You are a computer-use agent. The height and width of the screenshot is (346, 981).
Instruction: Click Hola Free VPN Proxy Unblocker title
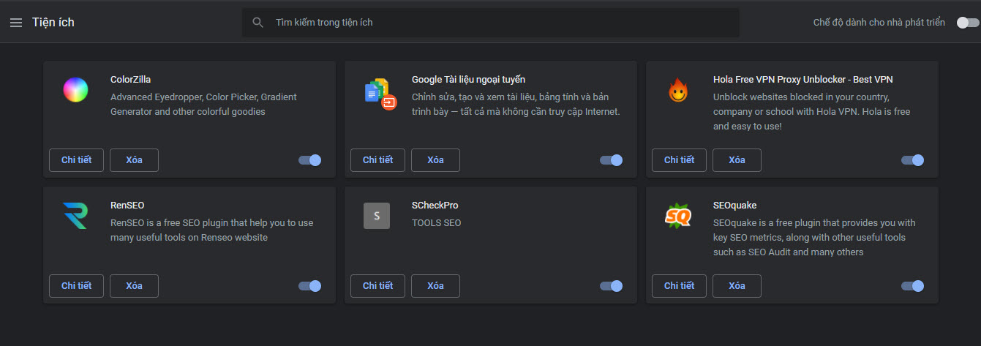(803, 80)
